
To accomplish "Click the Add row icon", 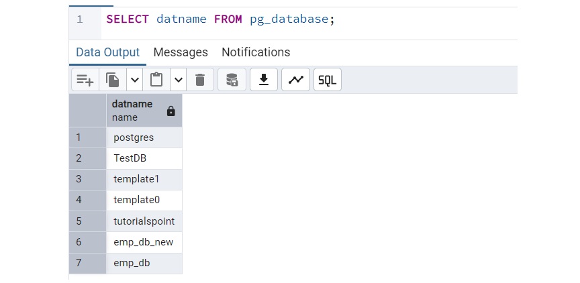I will coord(85,80).
